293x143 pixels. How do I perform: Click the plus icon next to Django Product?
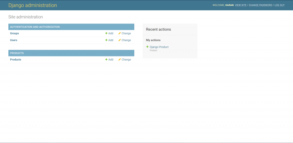click(x=147, y=47)
